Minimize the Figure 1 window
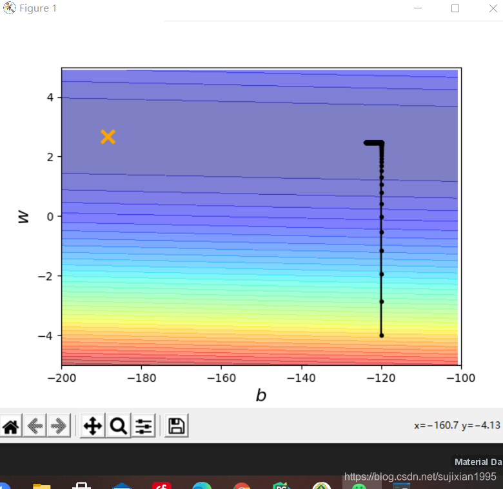The height and width of the screenshot is (489, 503). tap(418, 8)
